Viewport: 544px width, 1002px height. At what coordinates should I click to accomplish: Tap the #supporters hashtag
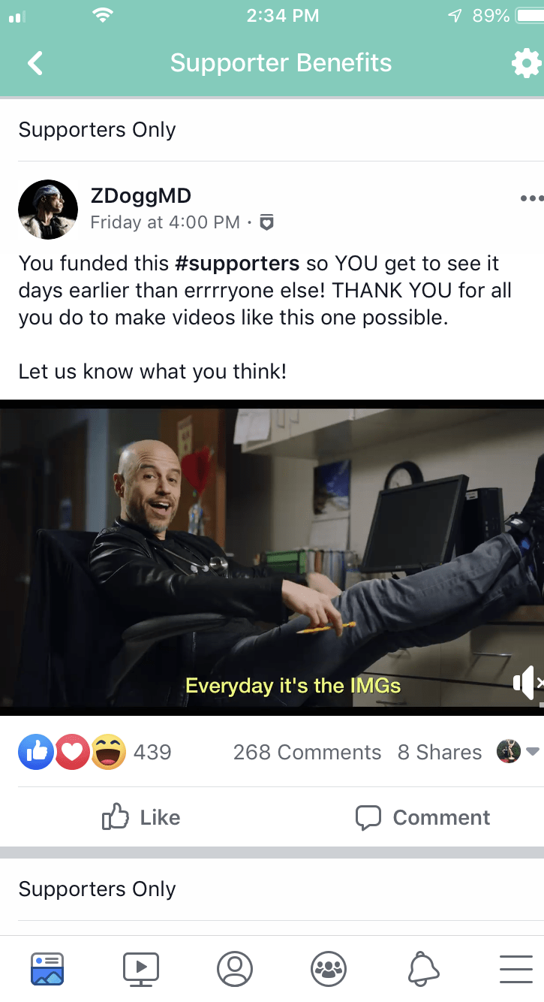237,264
